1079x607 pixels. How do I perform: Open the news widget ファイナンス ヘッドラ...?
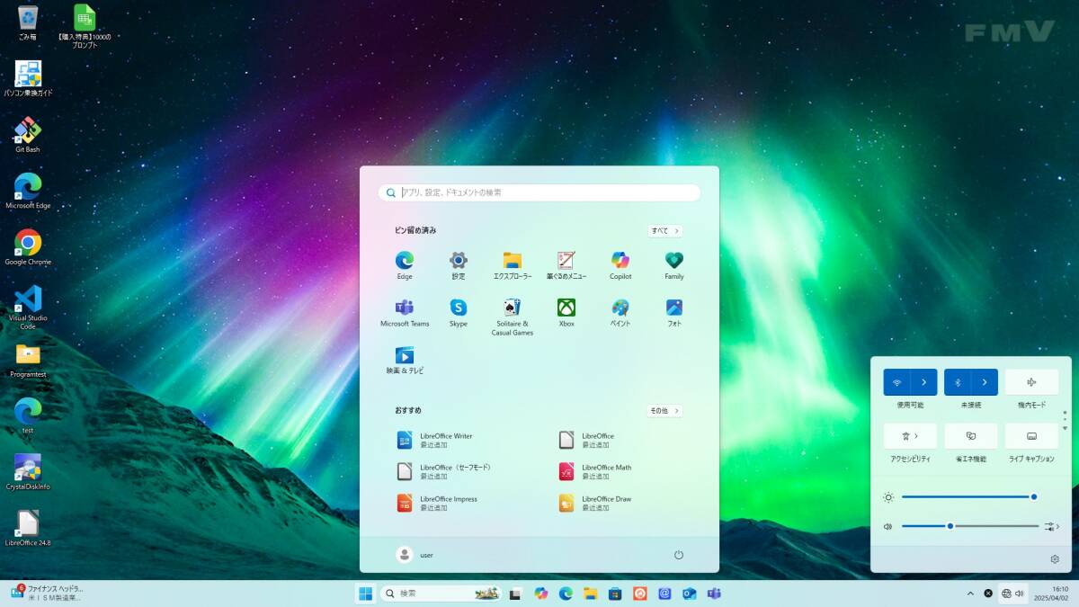(47, 593)
